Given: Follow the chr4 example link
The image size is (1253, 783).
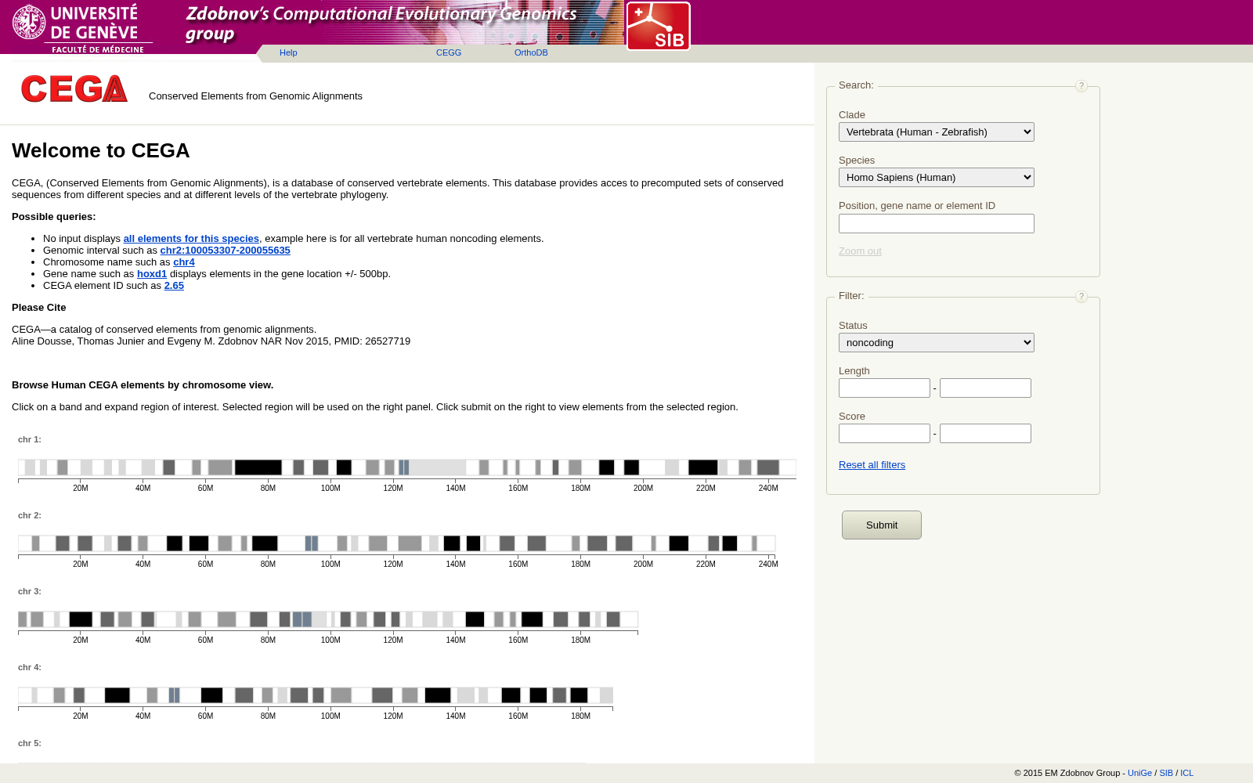Looking at the screenshot, I should (x=184, y=262).
